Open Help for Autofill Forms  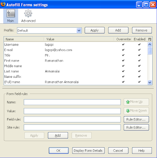click(142, 150)
